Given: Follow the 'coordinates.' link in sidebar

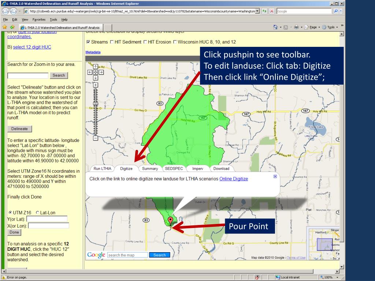Looking at the screenshot, I should pyautogui.click(x=19, y=37).
